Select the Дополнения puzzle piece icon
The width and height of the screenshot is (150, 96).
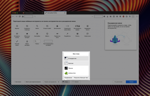coord(57,26)
